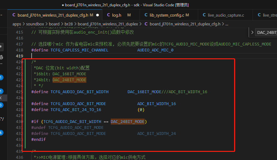The height and width of the screenshot is (160, 277).
Task: Click the C file icon in the breadcrumb path
Action: coord(146,24)
